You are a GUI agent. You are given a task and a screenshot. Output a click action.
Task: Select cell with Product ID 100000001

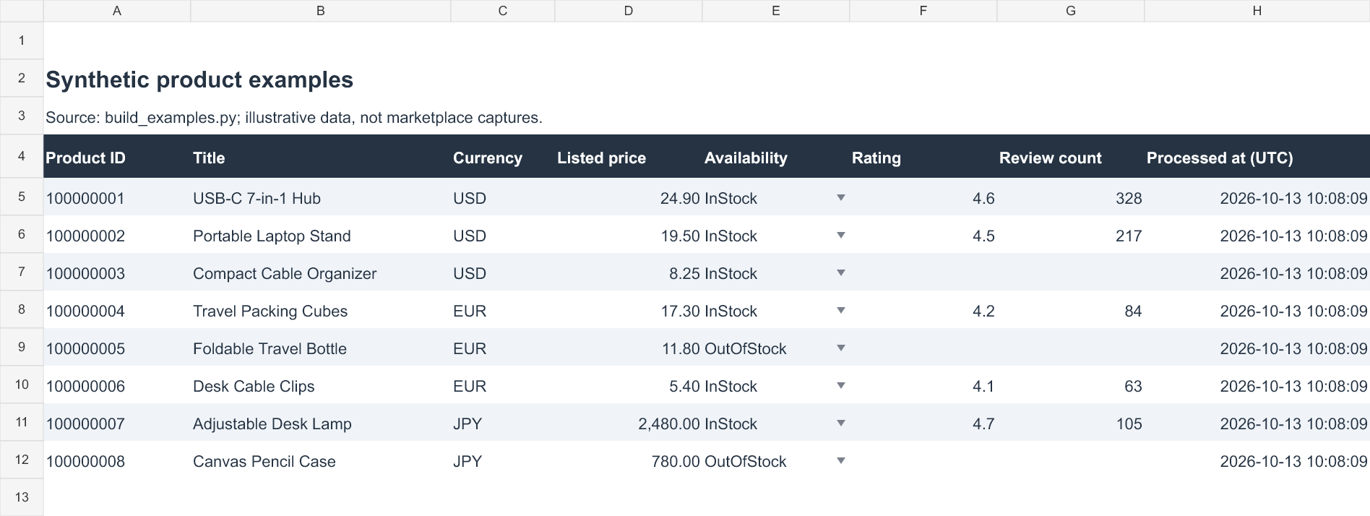point(117,198)
